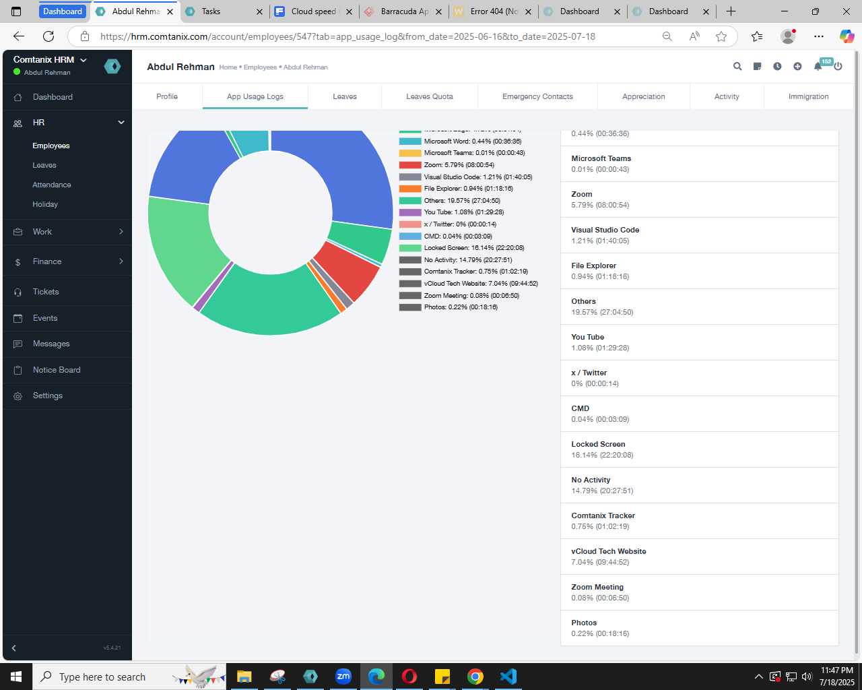Open the Emergency Contacts tab
The image size is (862, 690).
click(x=537, y=96)
